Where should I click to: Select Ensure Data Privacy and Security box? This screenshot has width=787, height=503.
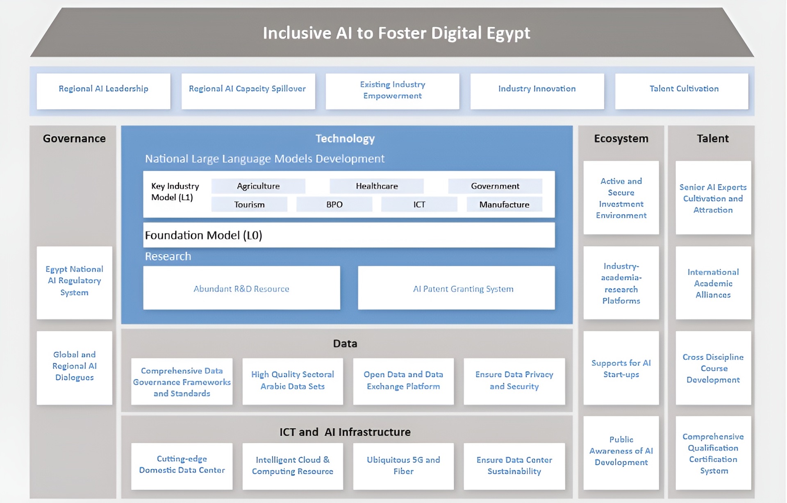coord(514,381)
